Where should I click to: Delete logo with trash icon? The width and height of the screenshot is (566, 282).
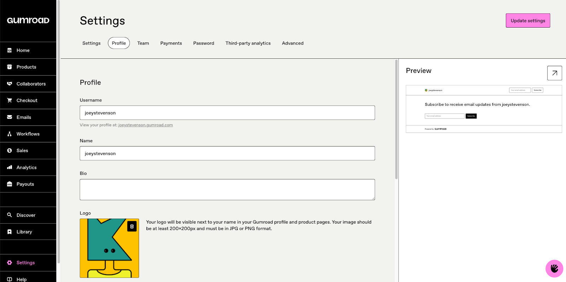[x=132, y=226]
